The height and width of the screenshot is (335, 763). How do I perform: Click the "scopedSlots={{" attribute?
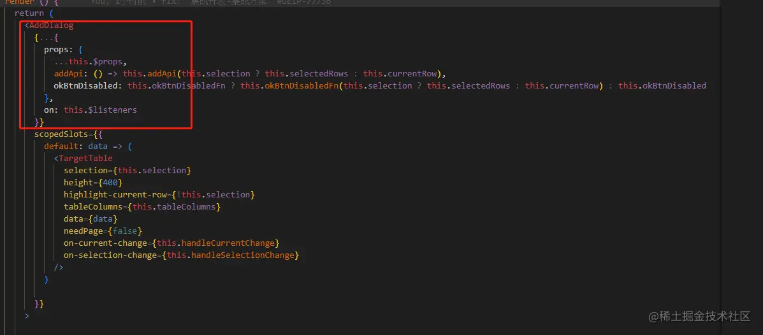point(69,134)
